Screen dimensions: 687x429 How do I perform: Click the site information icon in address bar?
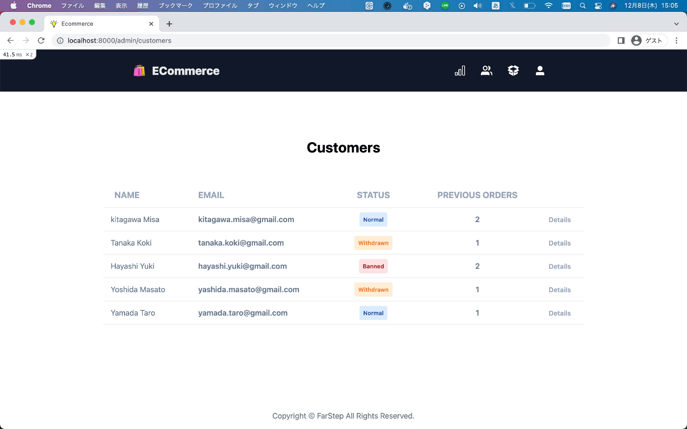tap(59, 41)
